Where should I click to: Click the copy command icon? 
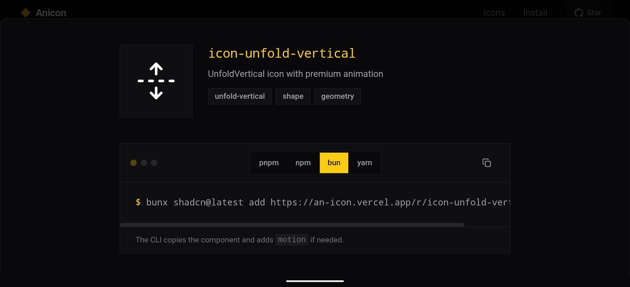tap(487, 163)
